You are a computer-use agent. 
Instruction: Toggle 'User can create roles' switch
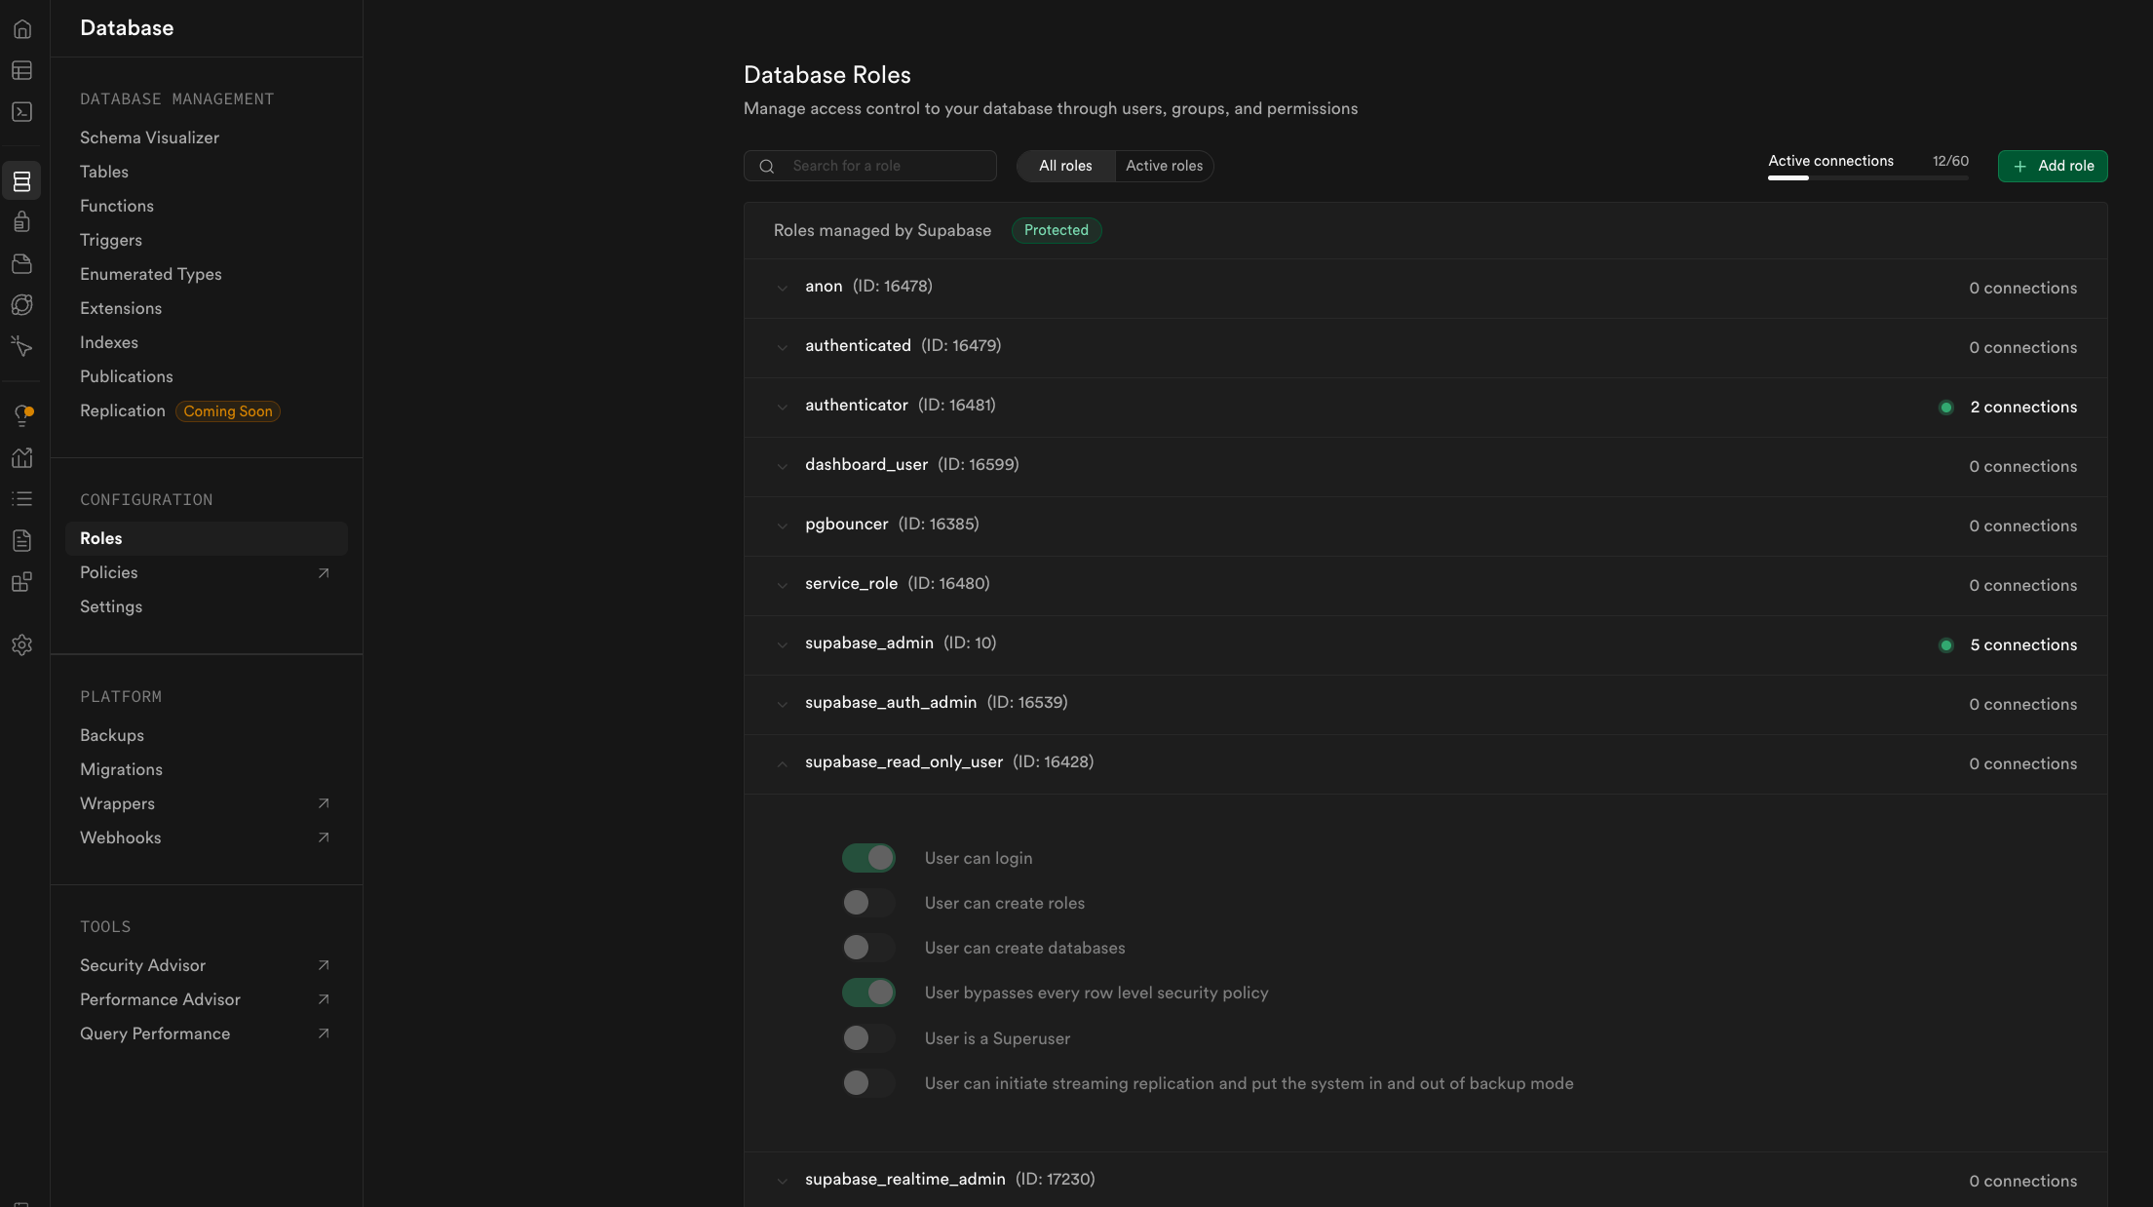(x=867, y=903)
